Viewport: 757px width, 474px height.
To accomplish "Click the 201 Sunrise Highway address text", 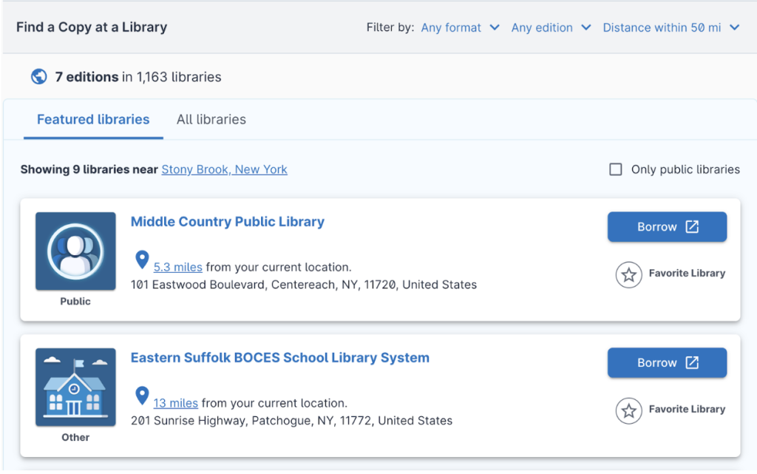I will pyautogui.click(x=291, y=421).
